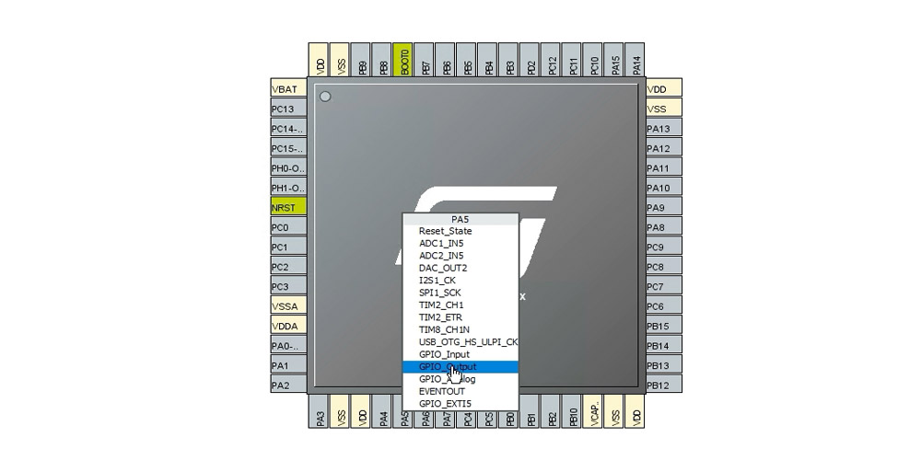Click pin PA1

288,365
